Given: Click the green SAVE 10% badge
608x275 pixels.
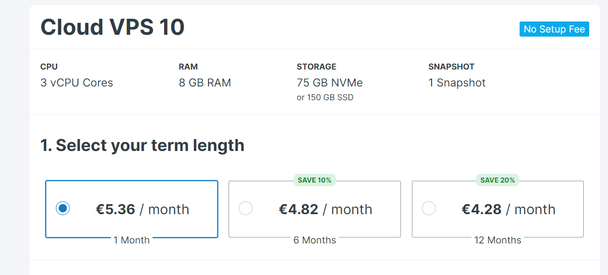Looking at the screenshot, I should (x=314, y=180).
